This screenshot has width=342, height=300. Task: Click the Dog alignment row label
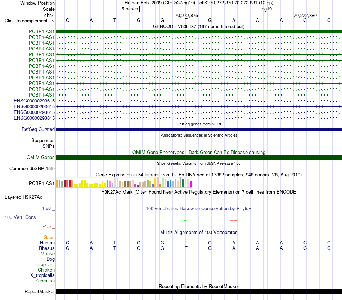pos(50,259)
